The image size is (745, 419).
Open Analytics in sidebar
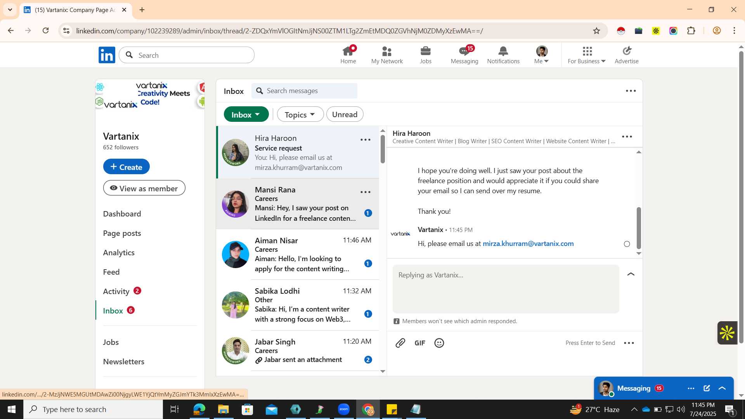tap(119, 253)
